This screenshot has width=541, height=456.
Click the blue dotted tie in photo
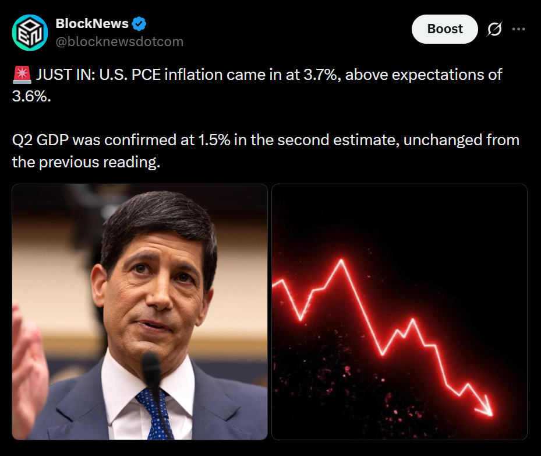click(156, 413)
